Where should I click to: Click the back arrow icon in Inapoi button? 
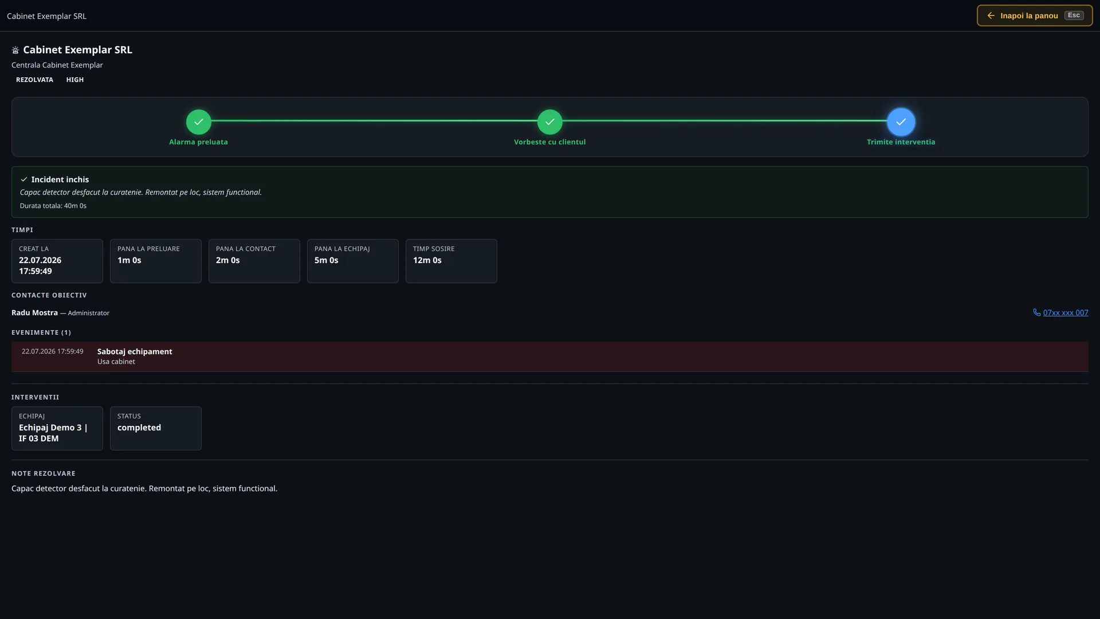(x=991, y=15)
